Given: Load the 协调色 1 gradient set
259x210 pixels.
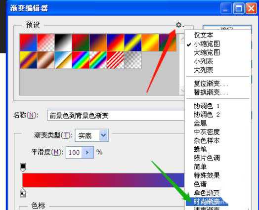Looking at the screenshot, I should tap(207, 106).
